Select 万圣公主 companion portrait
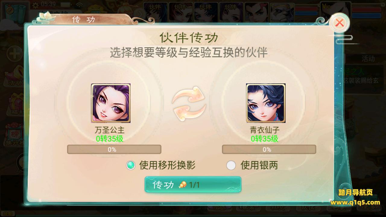Image resolution: width=386 pixels, height=217 pixels. tap(111, 103)
